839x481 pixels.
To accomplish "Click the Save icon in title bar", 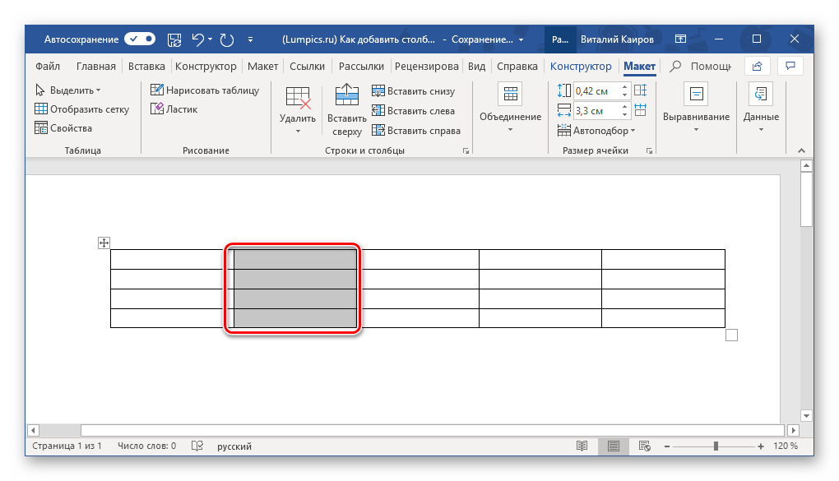I will coord(174,39).
